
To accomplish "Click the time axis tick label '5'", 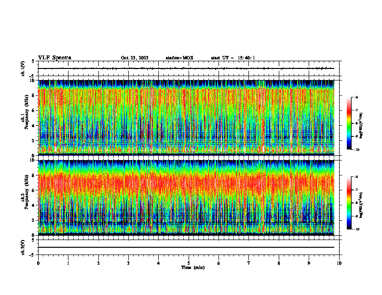I will pyautogui.click(x=189, y=263).
